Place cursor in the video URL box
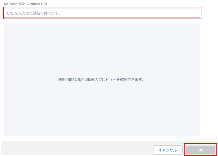The image size is (218, 156). 102,13
